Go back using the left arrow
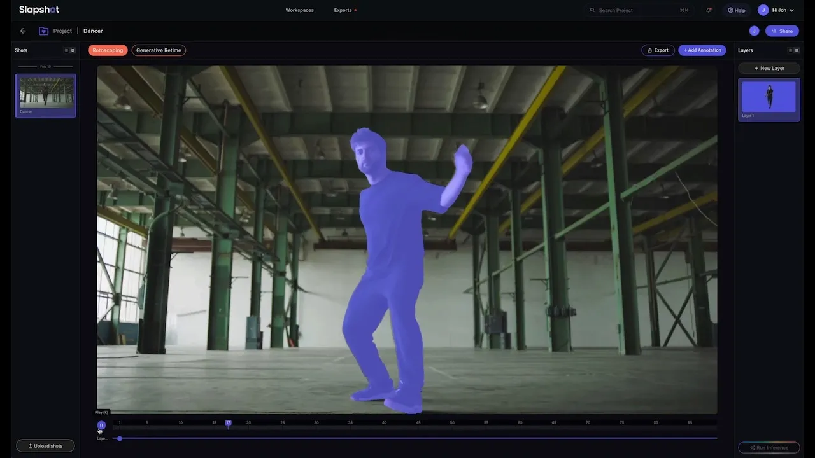 (x=23, y=31)
